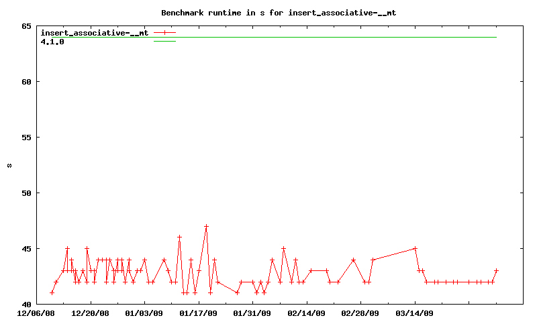Viewport: 537px width, 322px height.
Task: Click the 65 y-axis tick label
Action: click(x=26, y=26)
